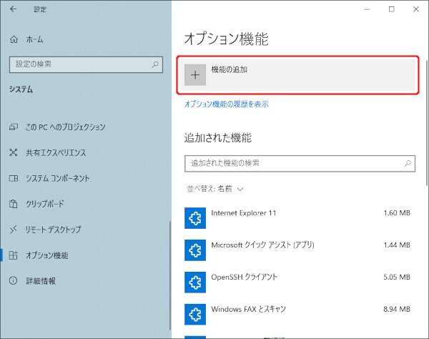Open 詳細情報 in sidebar
Viewport: 429px width, 339px height.
tap(41, 281)
